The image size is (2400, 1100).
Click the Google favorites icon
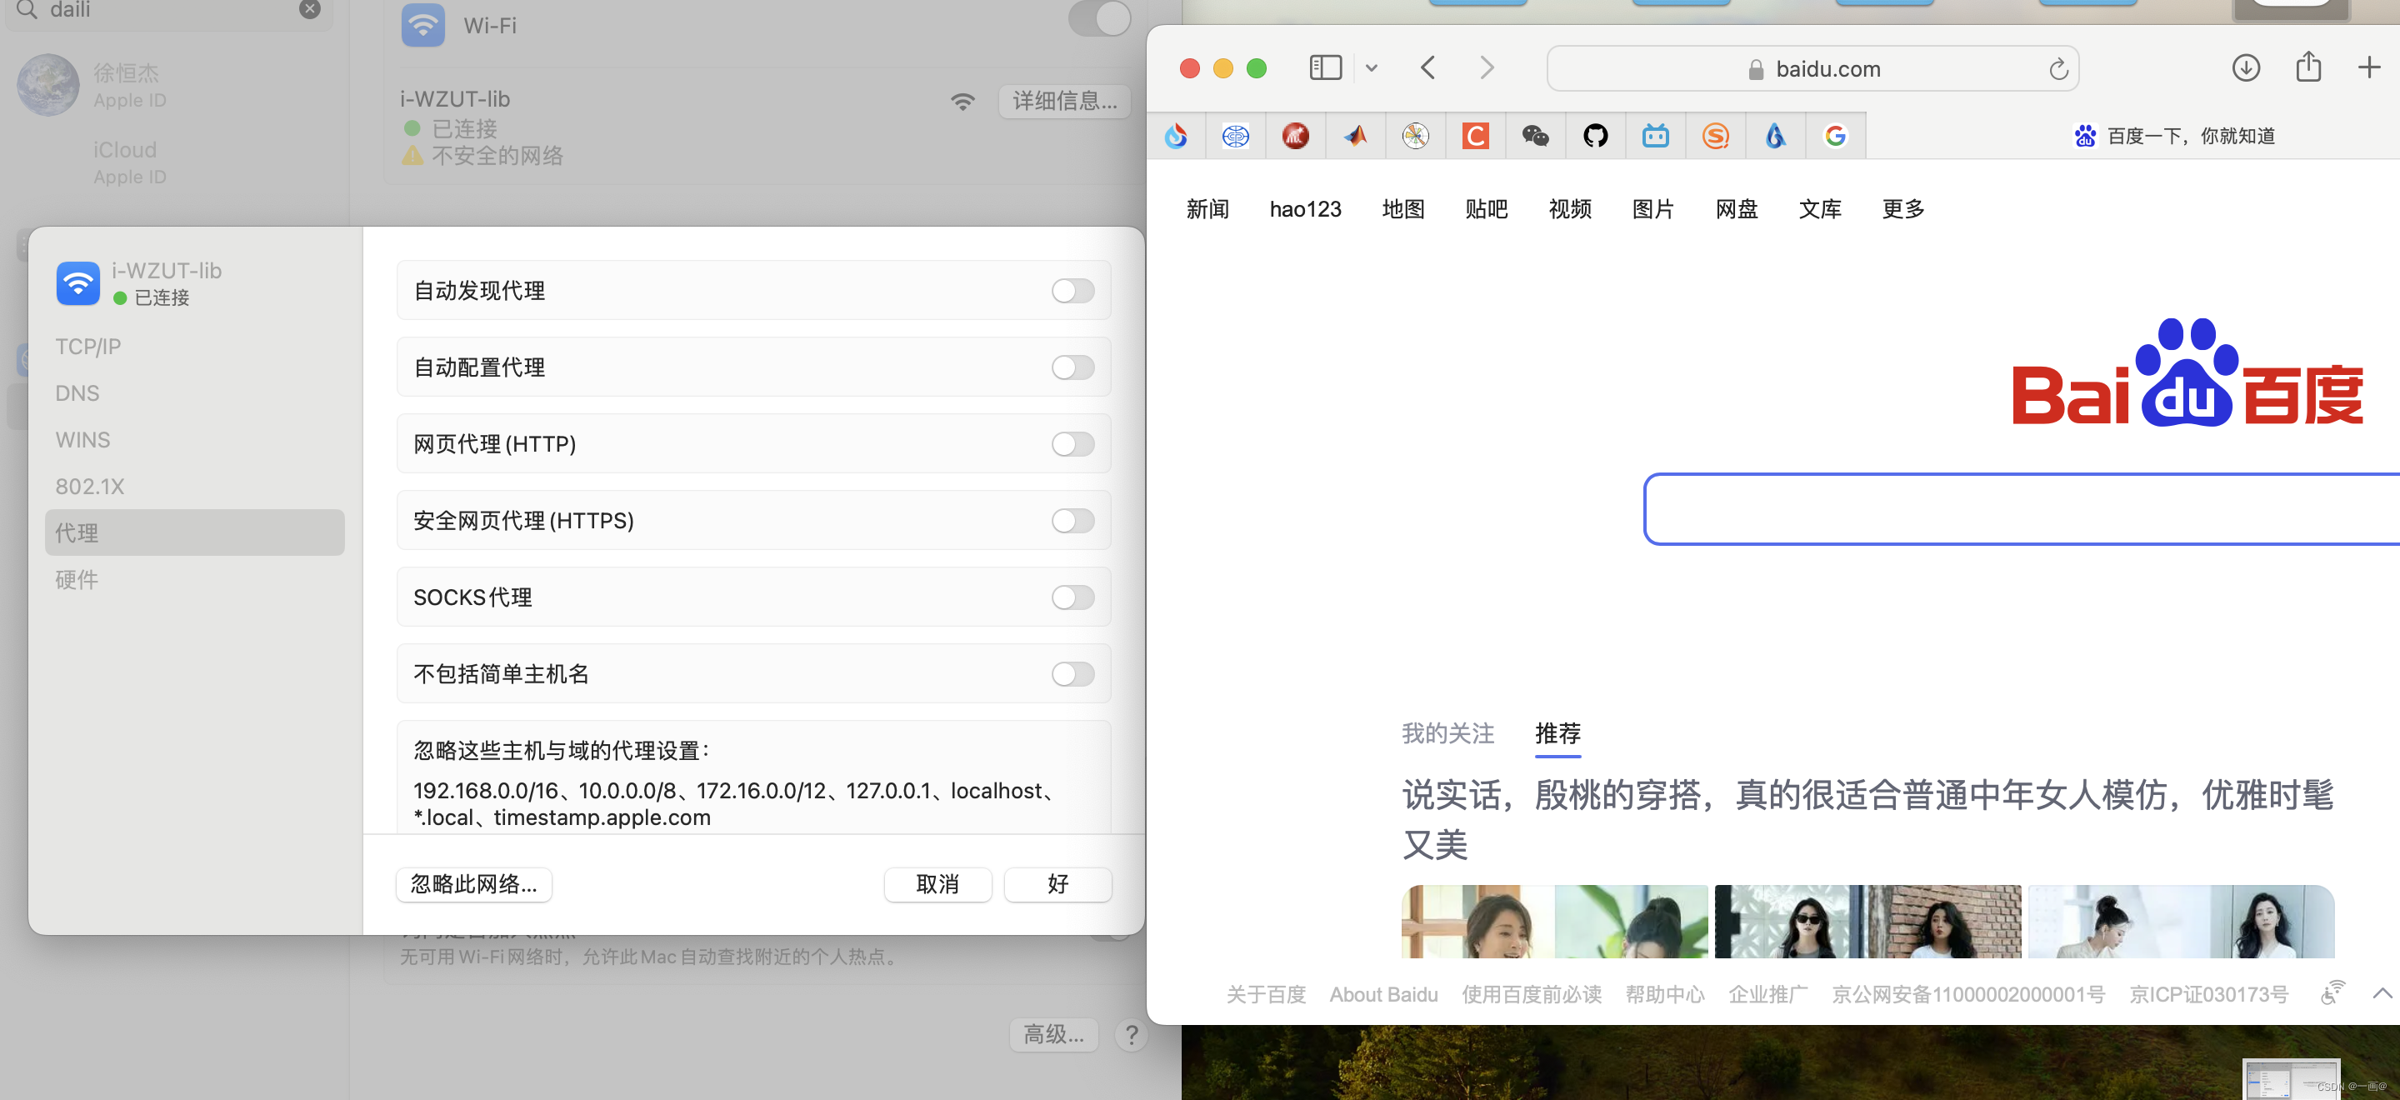coord(1834,136)
